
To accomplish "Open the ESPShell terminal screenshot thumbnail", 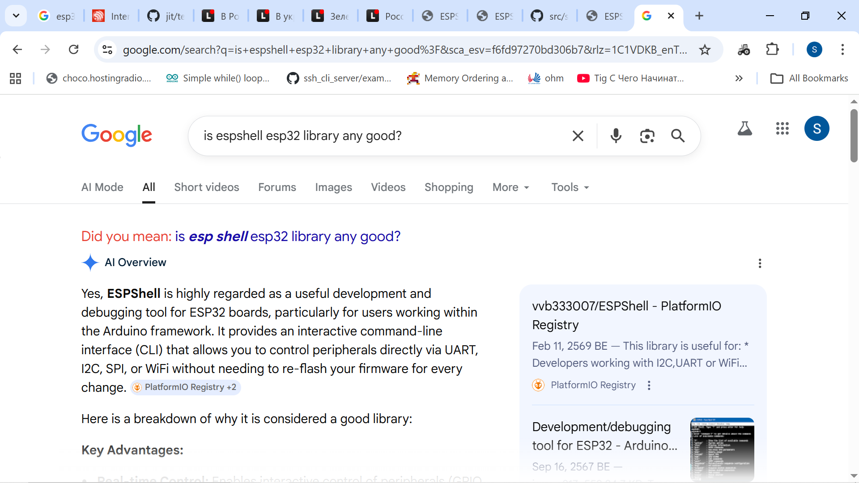I will pos(722,449).
